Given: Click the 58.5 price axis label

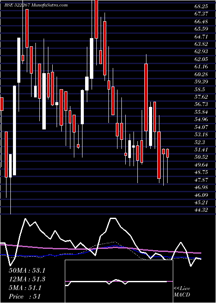Looking at the screenshot, I should [200, 90].
